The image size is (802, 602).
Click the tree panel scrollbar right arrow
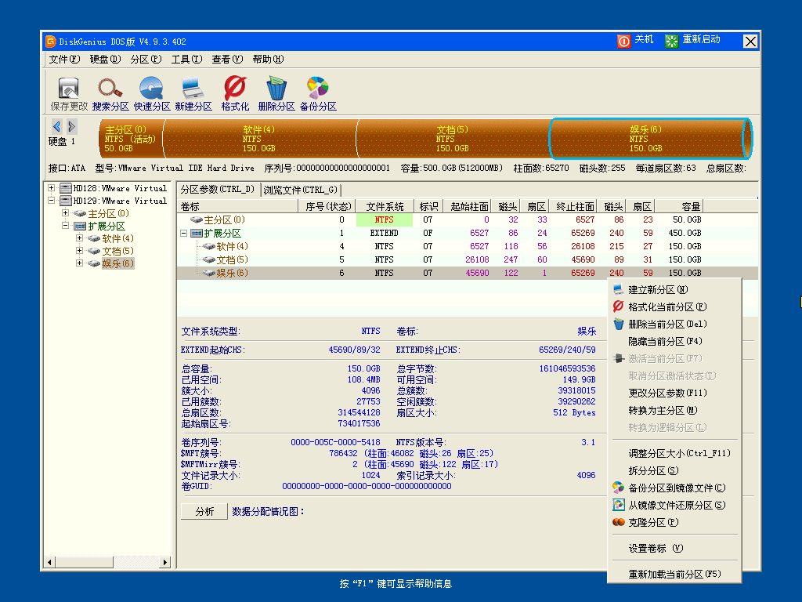[x=164, y=563]
